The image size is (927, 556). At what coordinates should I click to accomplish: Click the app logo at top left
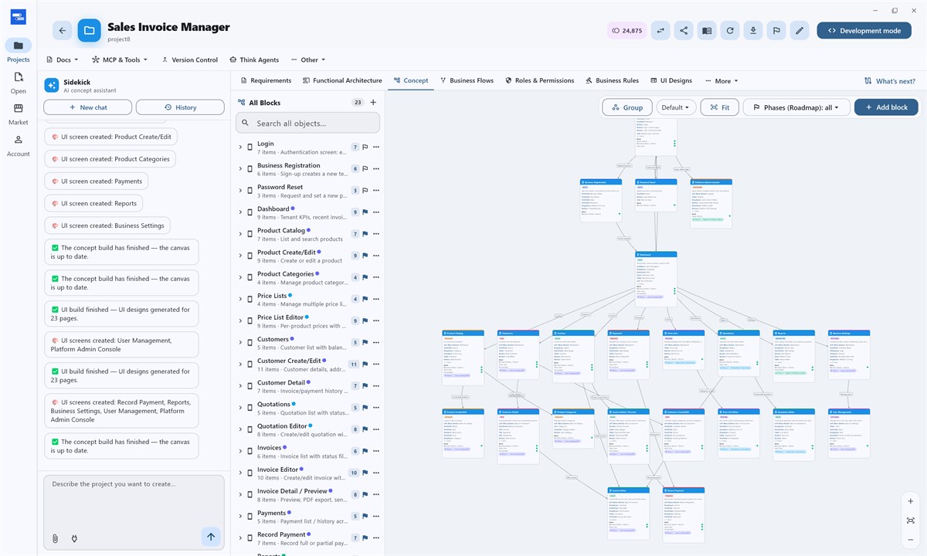[x=19, y=16]
